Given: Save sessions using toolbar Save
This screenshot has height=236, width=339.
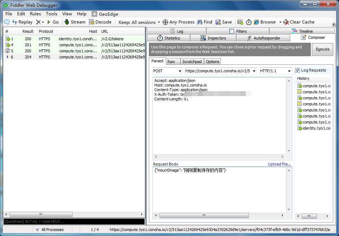Looking at the screenshot, I should pyautogui.click(x=224, y=22).
